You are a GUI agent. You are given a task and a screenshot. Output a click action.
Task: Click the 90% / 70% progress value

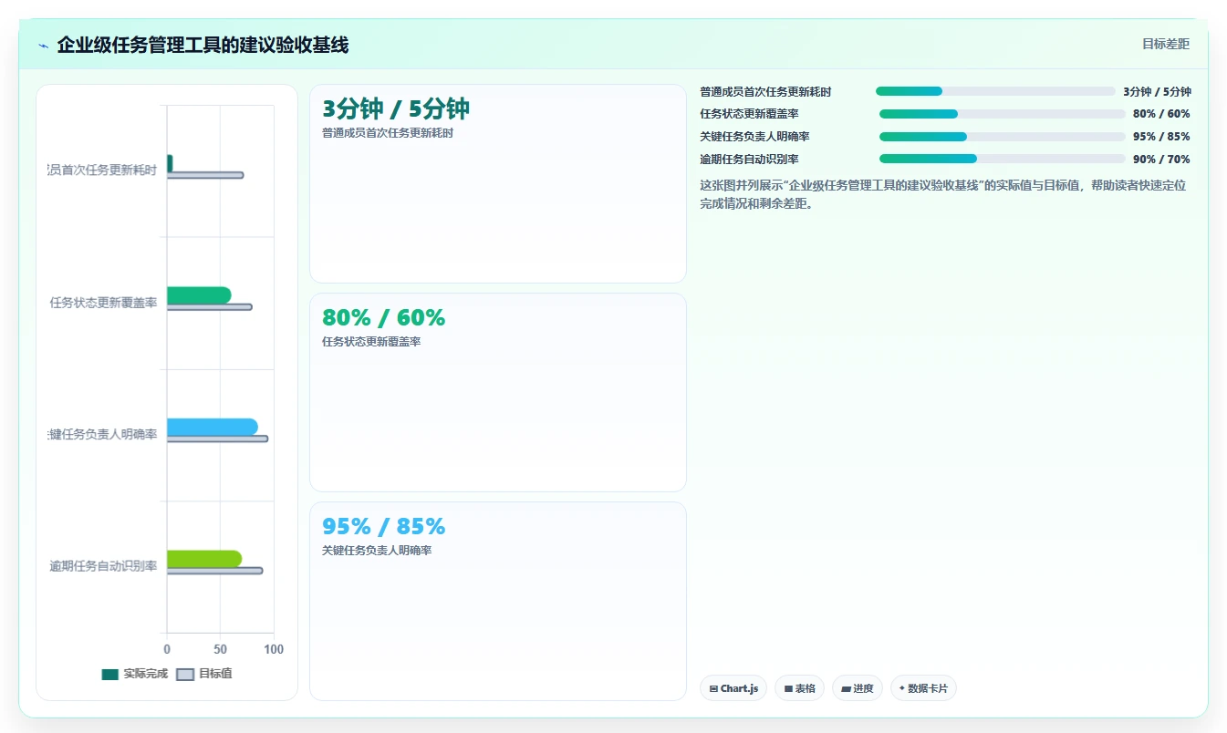(1161, 160)
